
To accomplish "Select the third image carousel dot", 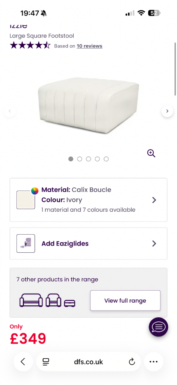I will [88, 159].
